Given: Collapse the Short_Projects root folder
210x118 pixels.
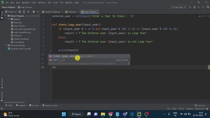Looking at the screenshot, I should (x=6, y=16).
